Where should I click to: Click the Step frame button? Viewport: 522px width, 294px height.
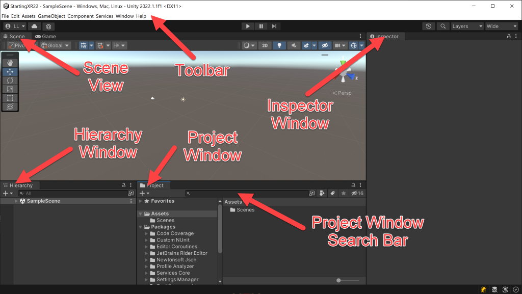pos(274,26)
